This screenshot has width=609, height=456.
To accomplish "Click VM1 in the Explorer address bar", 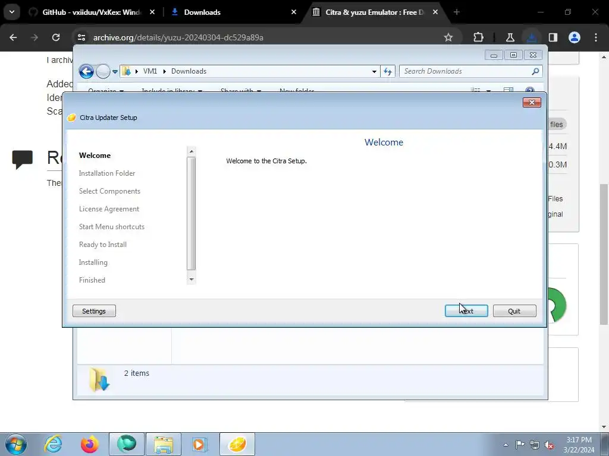I will (150, 71).
